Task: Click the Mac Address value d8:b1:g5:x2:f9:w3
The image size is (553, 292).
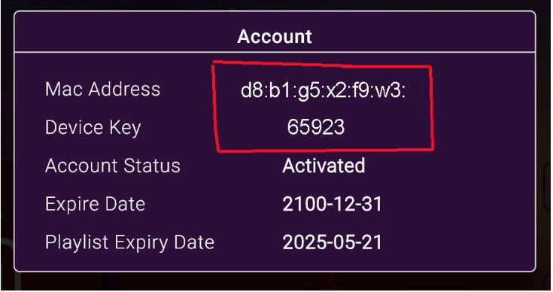Action: [323, 91]
